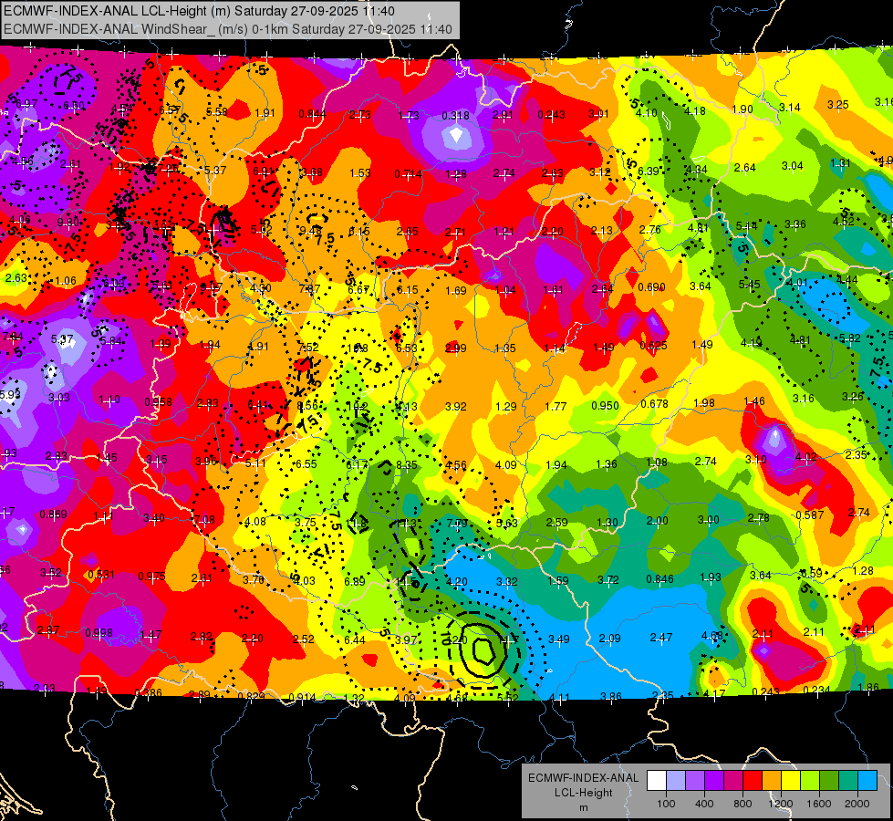Click the map value 0.975
893x821 pixels.
(151, 576)
